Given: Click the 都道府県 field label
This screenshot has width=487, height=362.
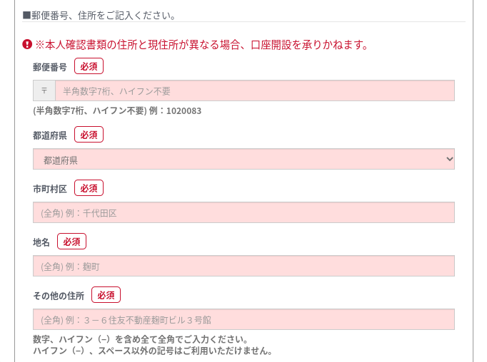Looking at the screenshot, I should coord(50,135).
